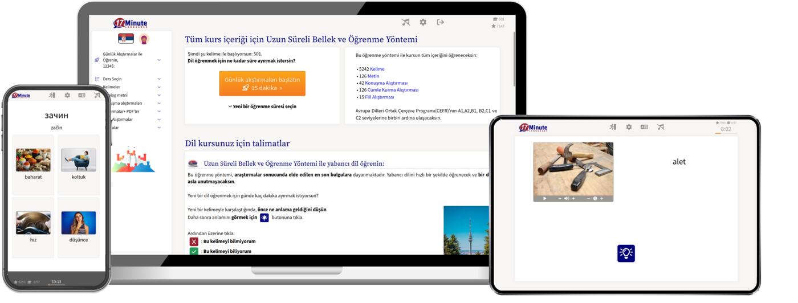The image size is (798, 303).
Task: Click the word 'зачин' on the phone
Action: (x=56, y=116)
